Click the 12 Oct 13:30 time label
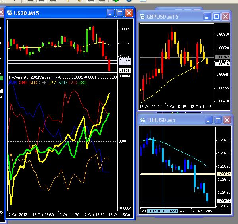The width and height of the screenshot is (238, 224). (x=94, y=215)
